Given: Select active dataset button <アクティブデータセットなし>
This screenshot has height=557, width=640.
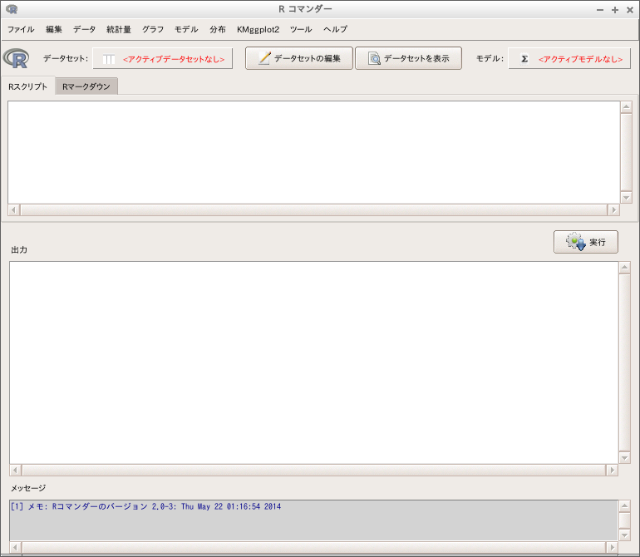Looking at the screenshot, I should tap(163, 59).
